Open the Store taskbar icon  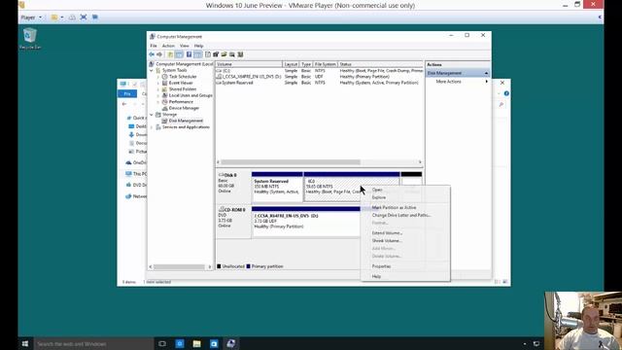pos(214,343)
